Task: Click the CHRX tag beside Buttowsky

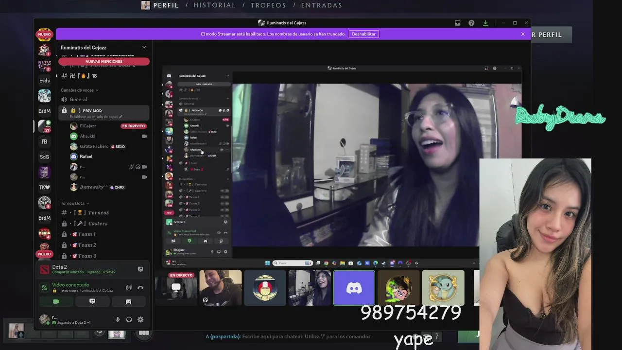Action: pyautogui.click(x=117, y=187)
